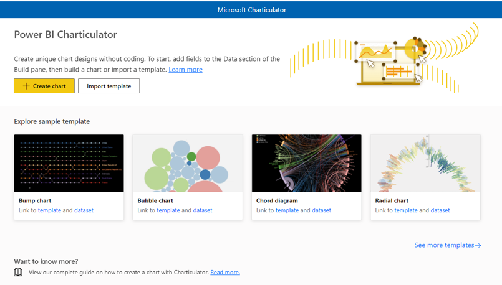Viewport: 502px width, 285px height.
Task: Select the Bubble chart thumbnail
Action: click(x=188, y=163)
